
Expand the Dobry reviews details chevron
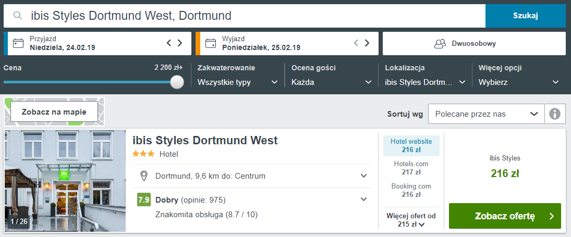[363, 199]
